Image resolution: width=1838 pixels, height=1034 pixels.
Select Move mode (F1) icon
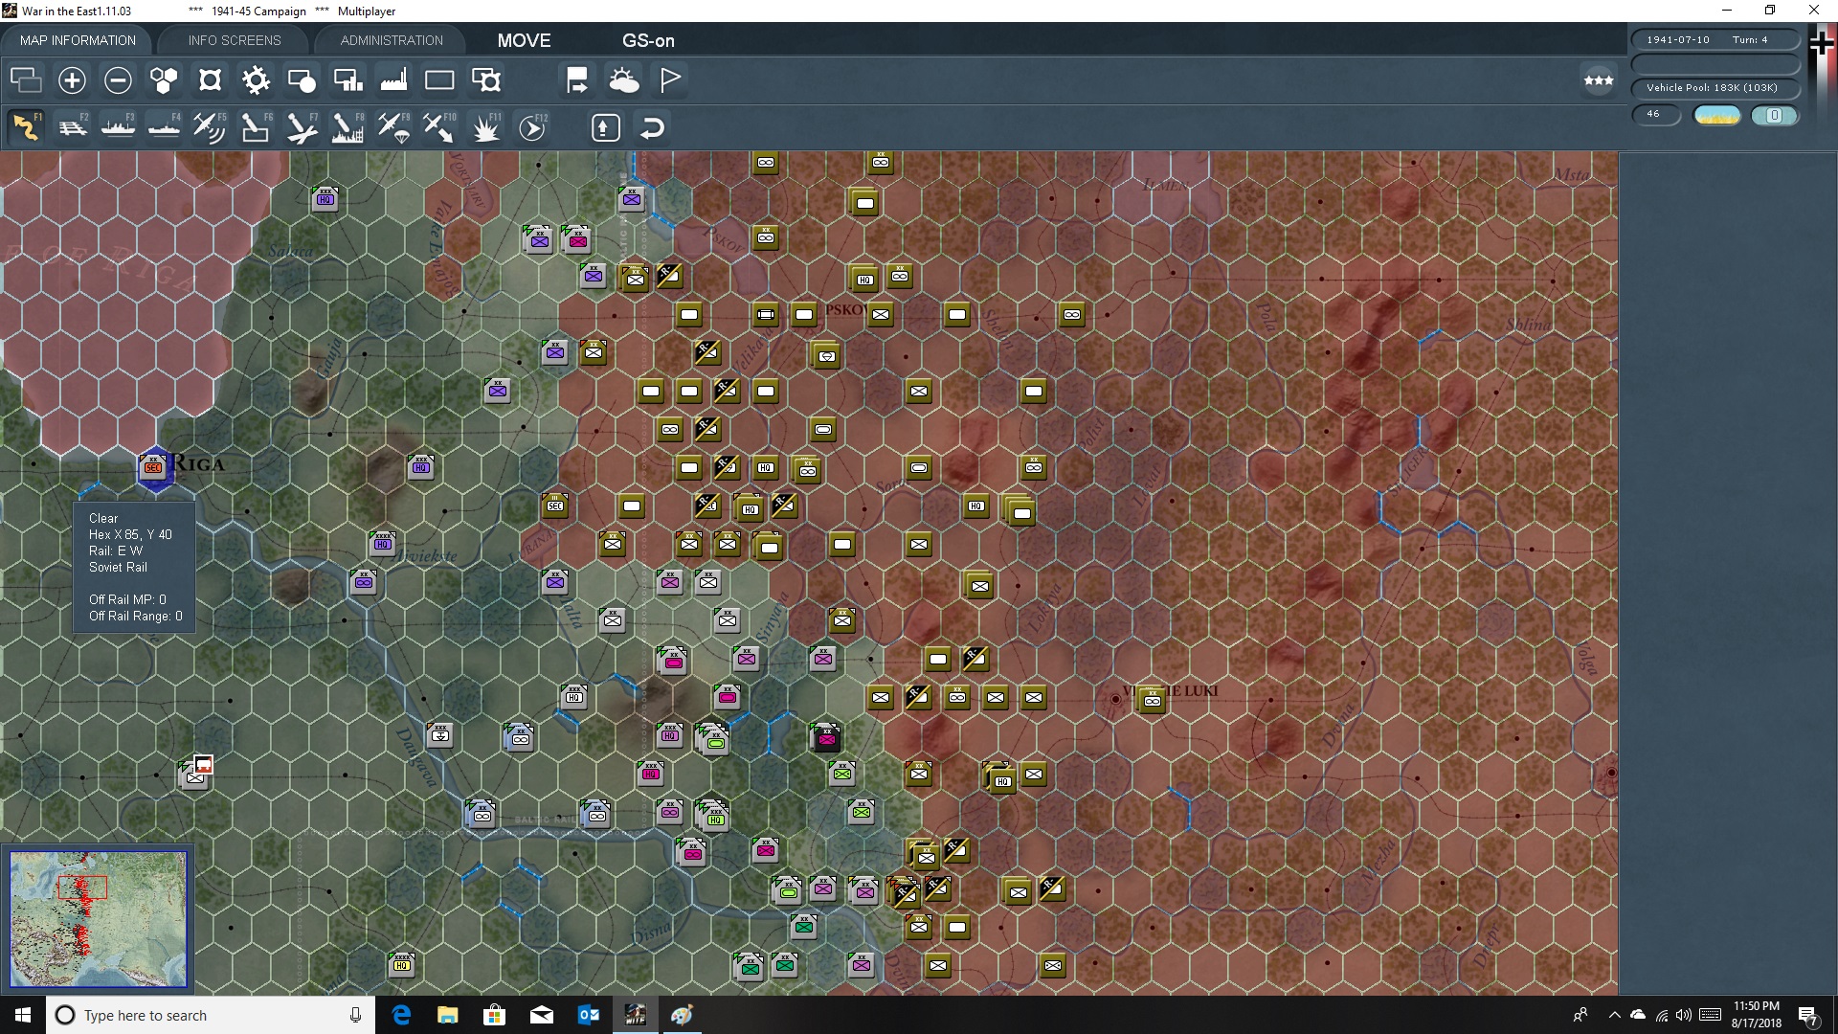pos(26,127)
